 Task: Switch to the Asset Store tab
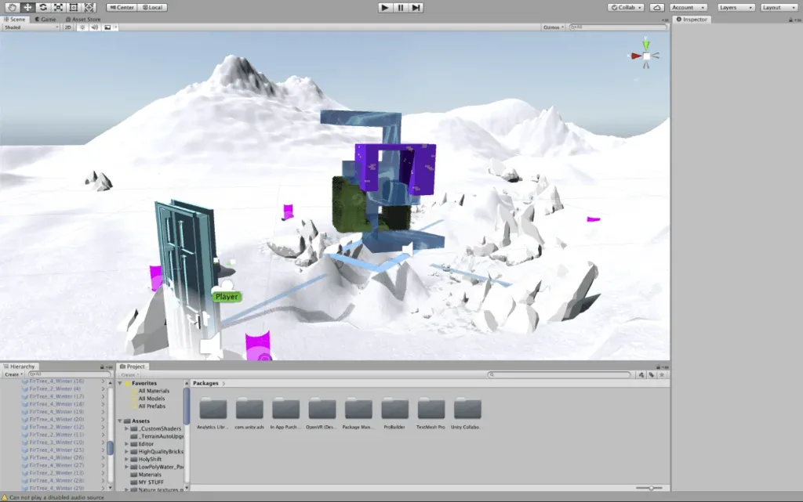click(x=83, y=19)
